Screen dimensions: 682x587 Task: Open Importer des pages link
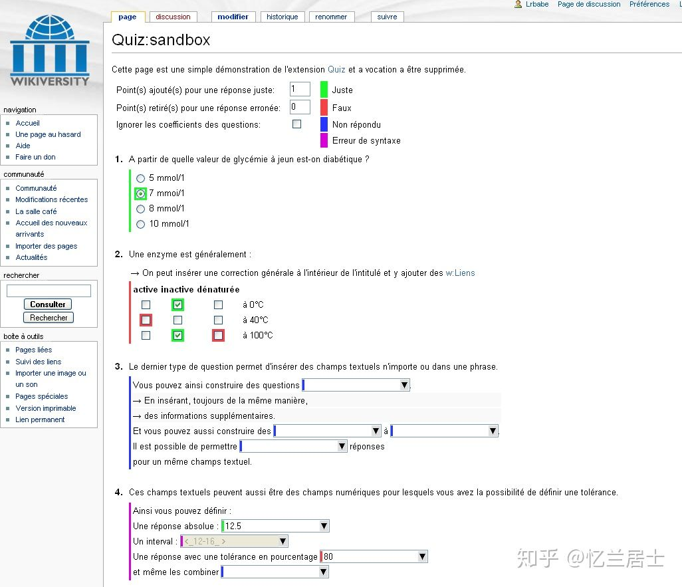pyautogui.click(x=46, y=246)
